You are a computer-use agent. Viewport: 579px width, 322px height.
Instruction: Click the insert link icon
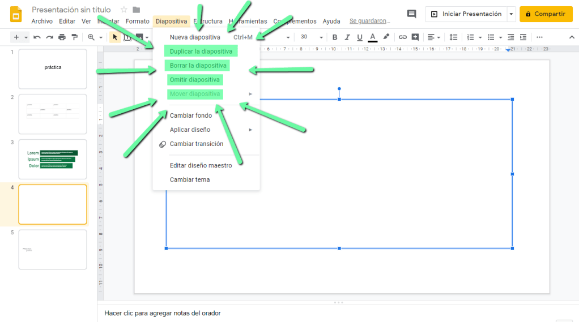tap(403, 37)
